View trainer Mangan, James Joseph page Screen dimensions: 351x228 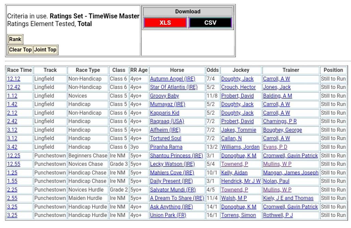(291, 173)
